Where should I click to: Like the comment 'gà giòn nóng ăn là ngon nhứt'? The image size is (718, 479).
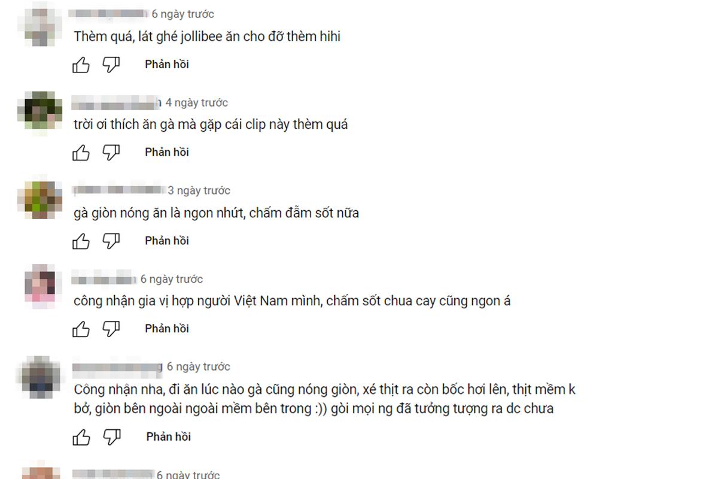pos(81,241)
